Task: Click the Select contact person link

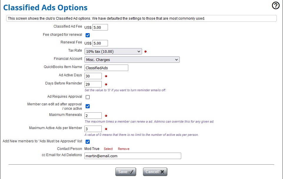Action: (x=108, y=149)
